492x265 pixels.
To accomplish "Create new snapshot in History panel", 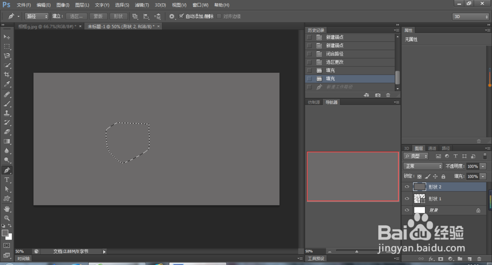I will (x=378, y=95).
